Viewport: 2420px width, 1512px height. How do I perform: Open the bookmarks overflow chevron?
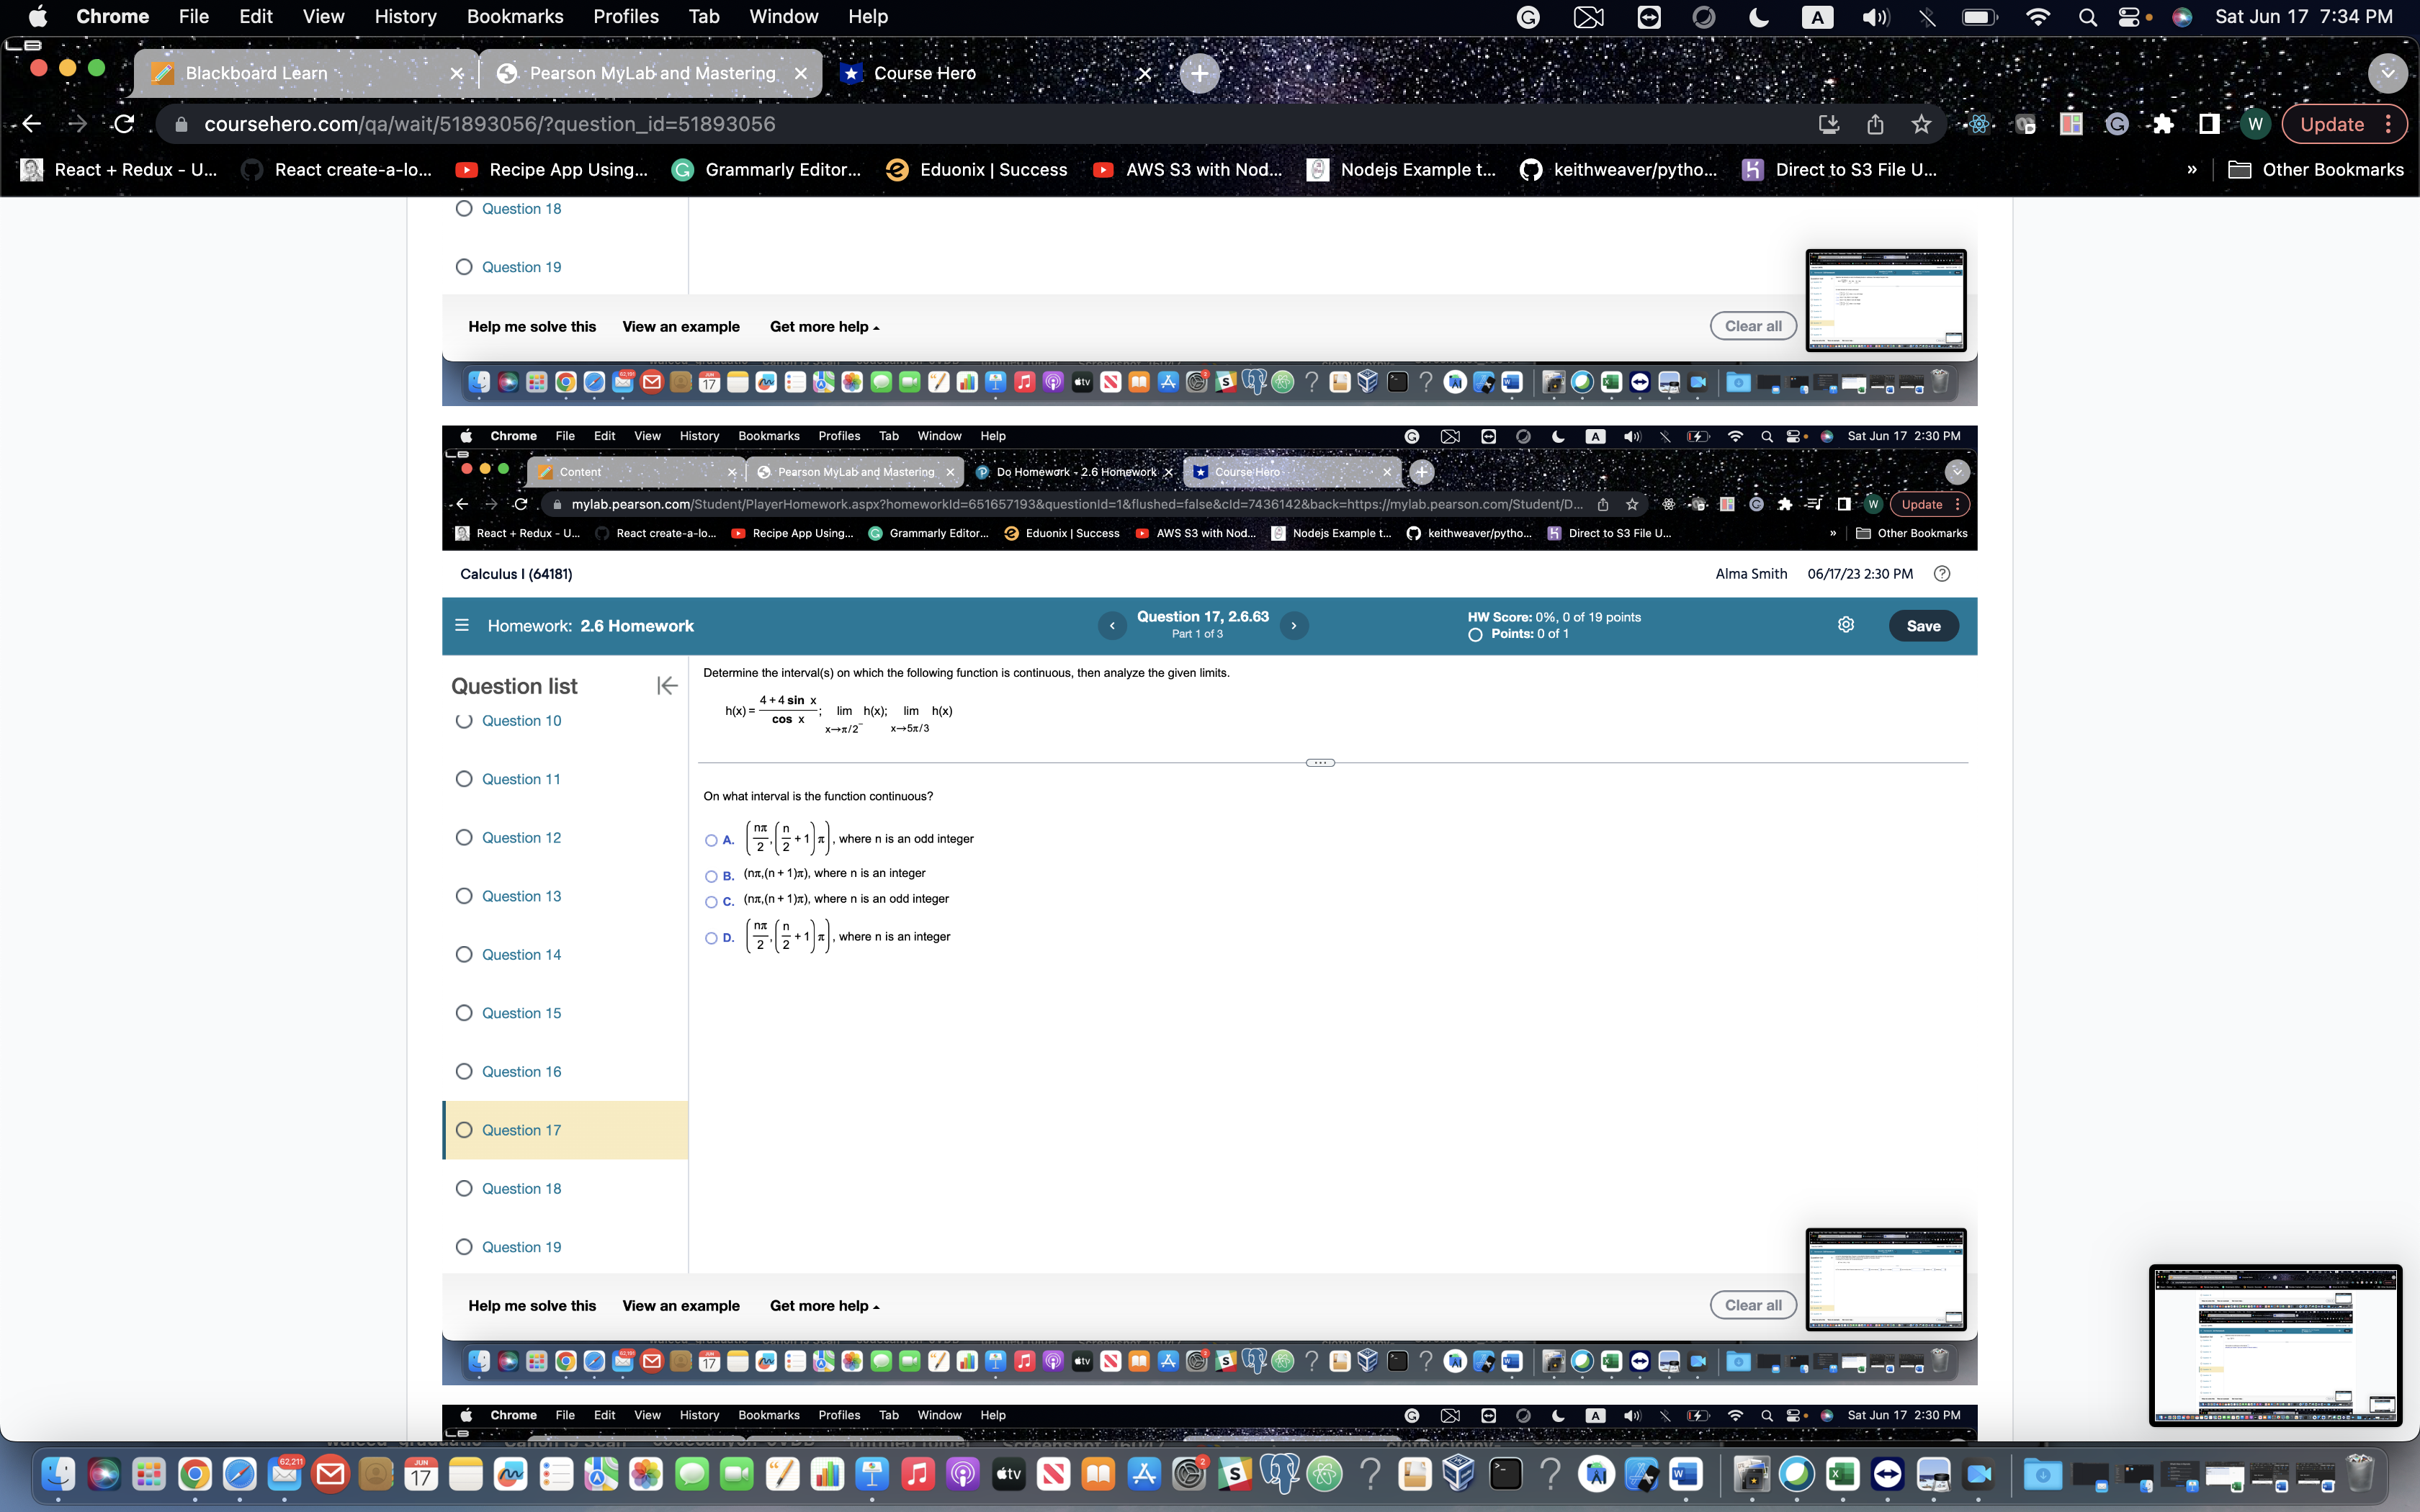point(2191,169)
